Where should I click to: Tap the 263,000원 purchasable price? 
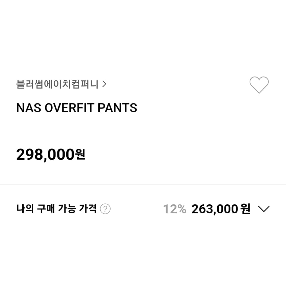(220, 209)
